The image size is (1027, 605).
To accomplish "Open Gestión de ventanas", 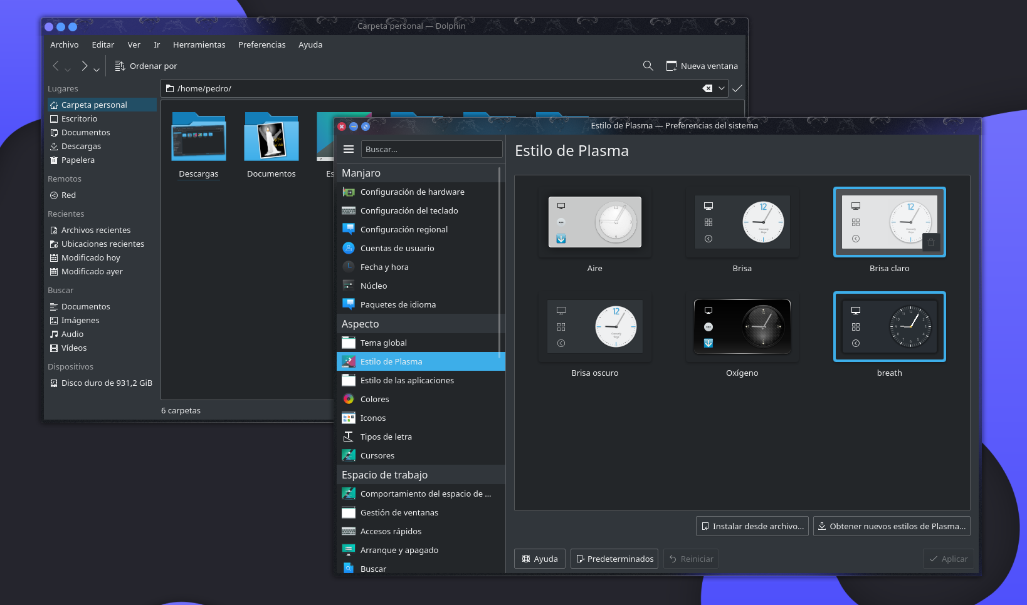I will click(421, 512).
